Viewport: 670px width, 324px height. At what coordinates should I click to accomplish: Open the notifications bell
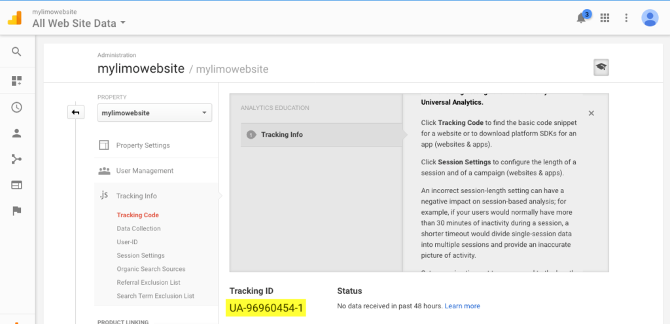click(x=581, y=18)
